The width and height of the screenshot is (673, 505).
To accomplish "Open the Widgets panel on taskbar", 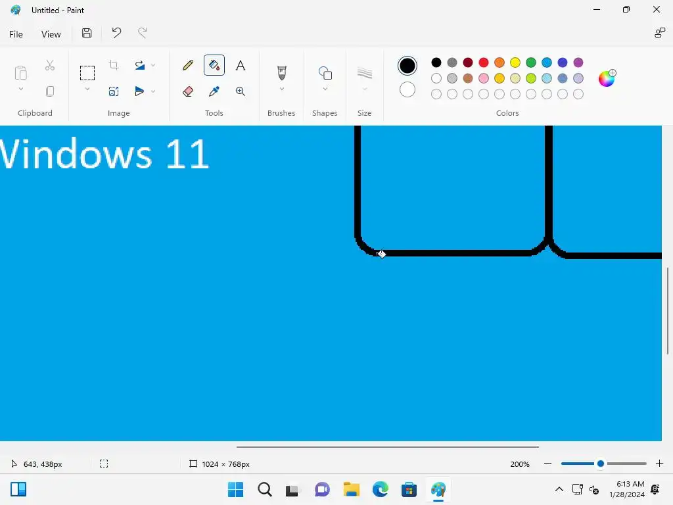I will [18, 489].
